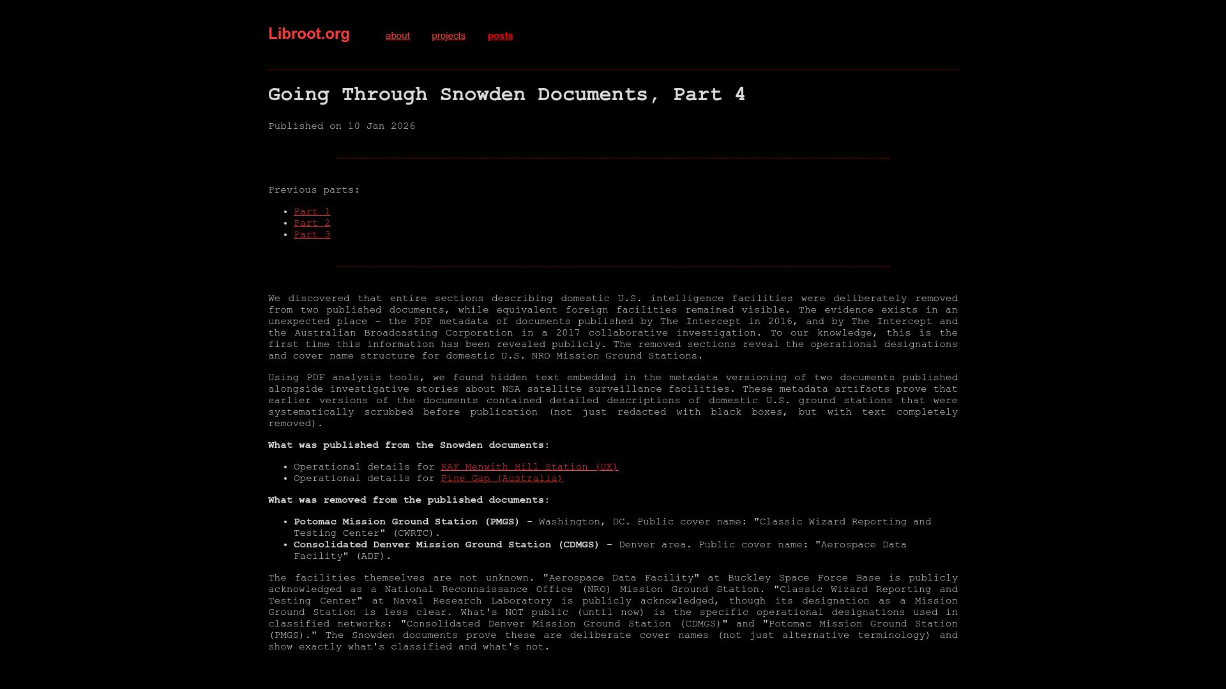
Task: Click 'Consolidated Denver Mission Ground Station (CDMGS)' bold text
Action: coord(446,545)
